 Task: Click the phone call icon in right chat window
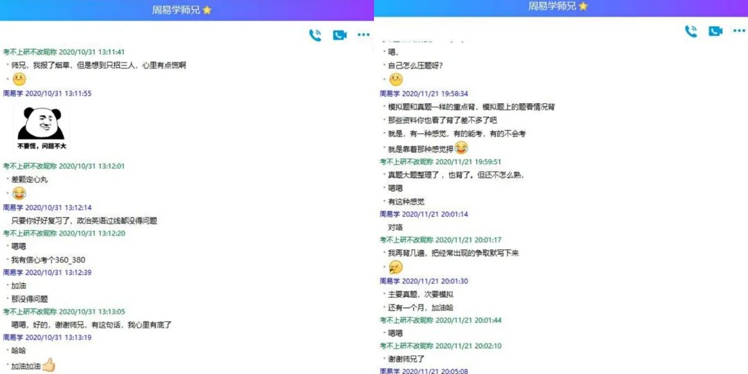[x=691, y=31]
